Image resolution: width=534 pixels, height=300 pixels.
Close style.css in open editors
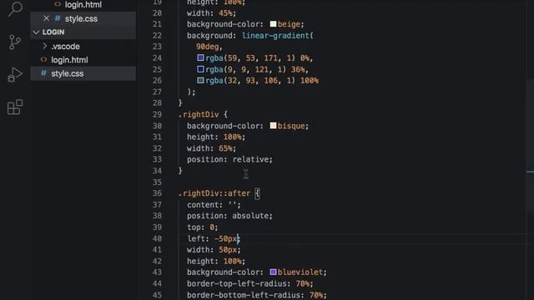coord(46,18)
